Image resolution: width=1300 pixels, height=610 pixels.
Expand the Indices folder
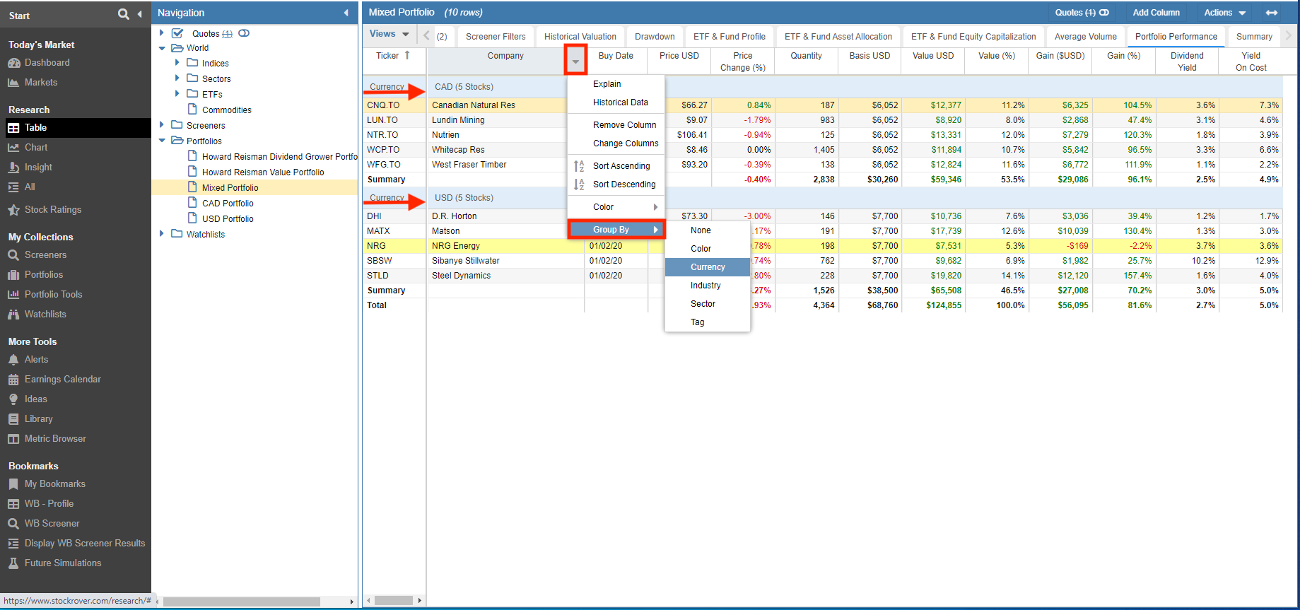click(177, 63)
